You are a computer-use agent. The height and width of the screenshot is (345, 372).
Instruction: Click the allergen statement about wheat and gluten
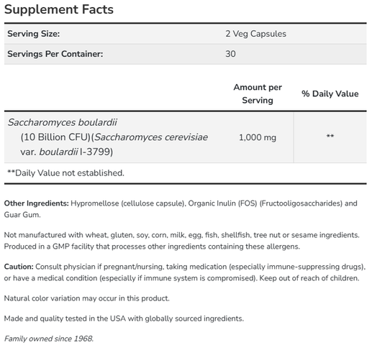pyautogui.click(x=181, y=235)
